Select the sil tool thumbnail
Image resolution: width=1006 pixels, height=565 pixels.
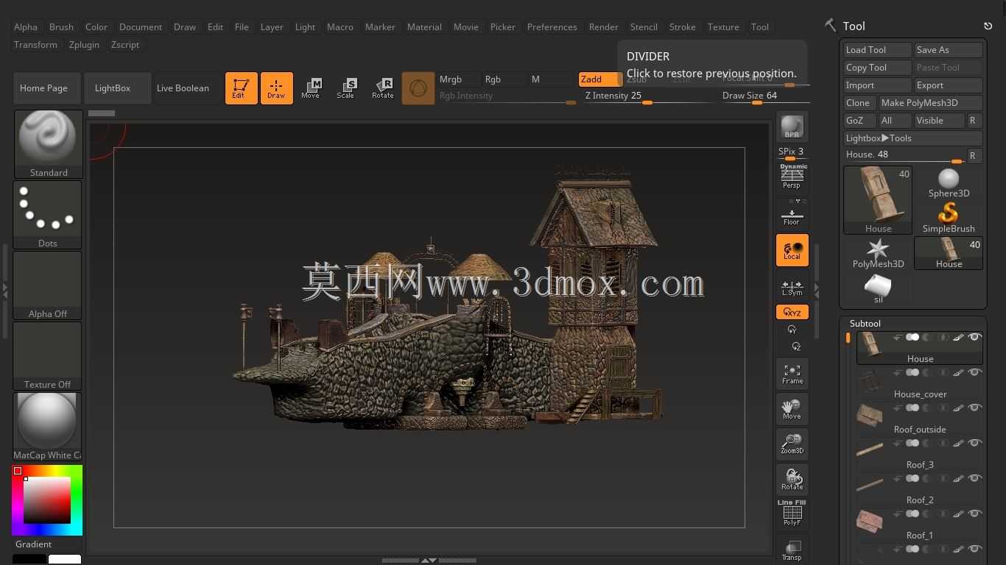point(878,288)
